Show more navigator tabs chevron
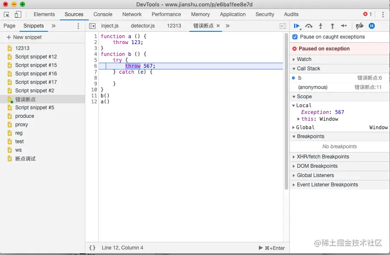The height and width of the screenshot is (255, 390). (53, 26)
